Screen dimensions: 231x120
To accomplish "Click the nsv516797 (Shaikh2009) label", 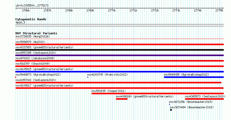I will [33, 64].
